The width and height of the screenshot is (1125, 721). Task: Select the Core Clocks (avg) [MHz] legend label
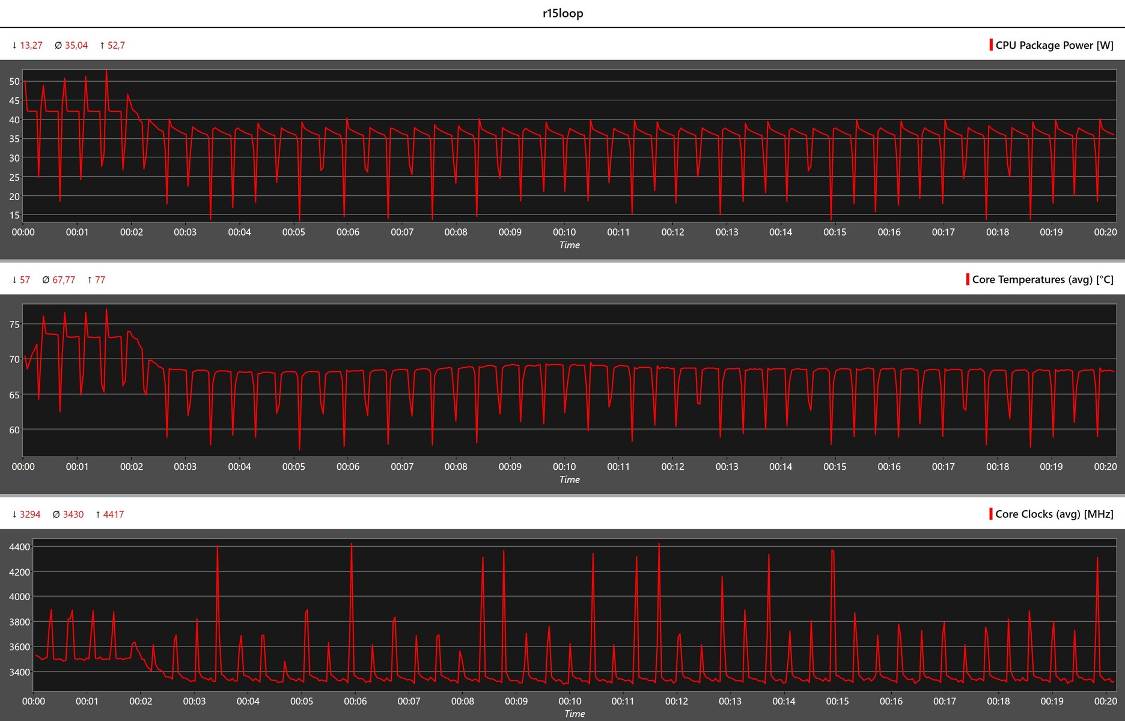(1054, 514)
